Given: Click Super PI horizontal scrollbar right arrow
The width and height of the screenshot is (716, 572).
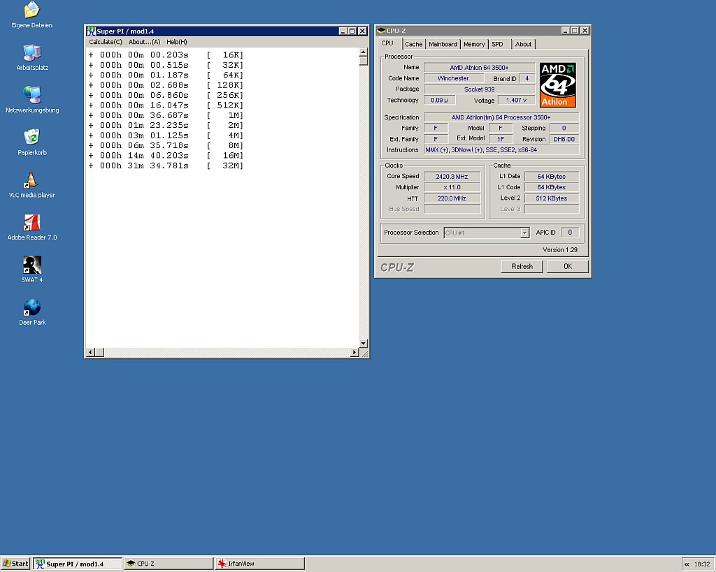Looking at the screenshot, I should click(x=355, y=352).
